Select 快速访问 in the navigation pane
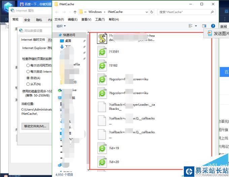This screenshot has width=229, height=177. click(69, 35)
